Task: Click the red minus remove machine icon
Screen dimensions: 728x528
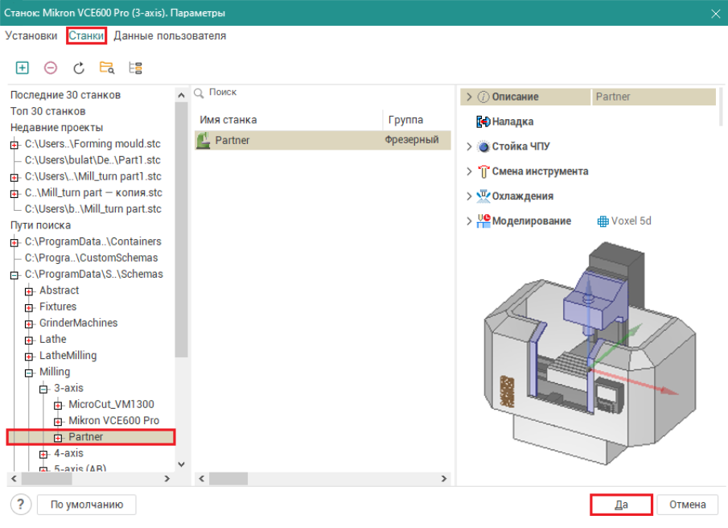Action: coord(51,68)
